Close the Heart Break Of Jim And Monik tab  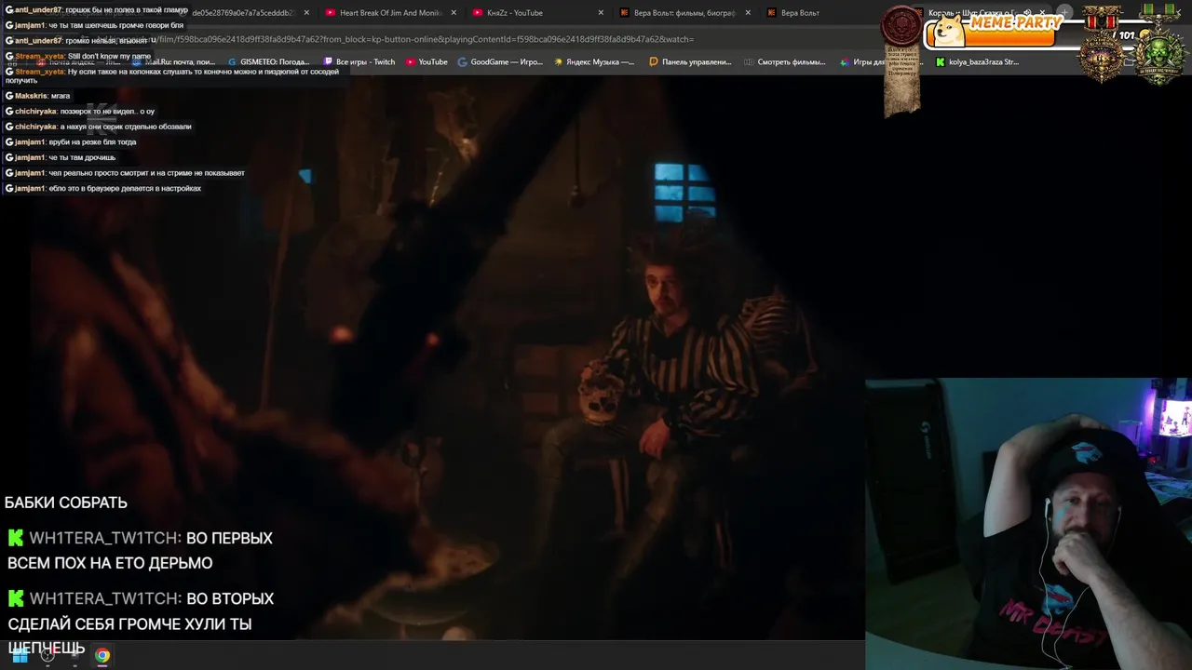tap(454, 13)
